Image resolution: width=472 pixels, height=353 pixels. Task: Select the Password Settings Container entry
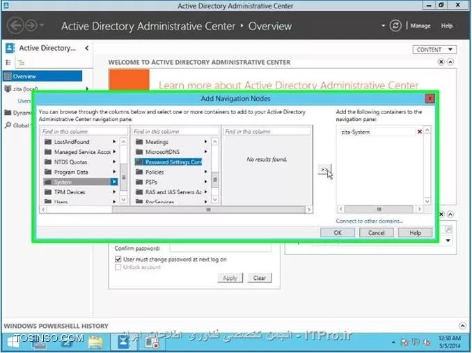pos(168,162)
